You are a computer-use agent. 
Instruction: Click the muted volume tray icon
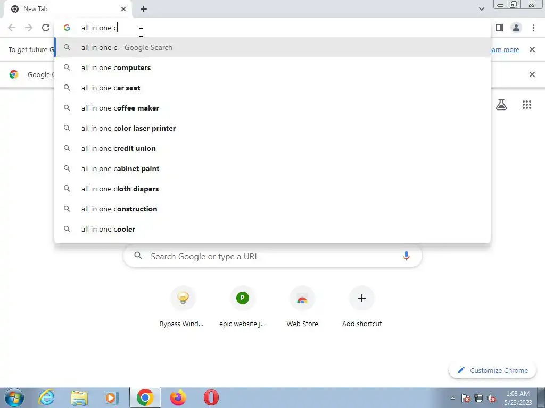click(x=491, y=398)
